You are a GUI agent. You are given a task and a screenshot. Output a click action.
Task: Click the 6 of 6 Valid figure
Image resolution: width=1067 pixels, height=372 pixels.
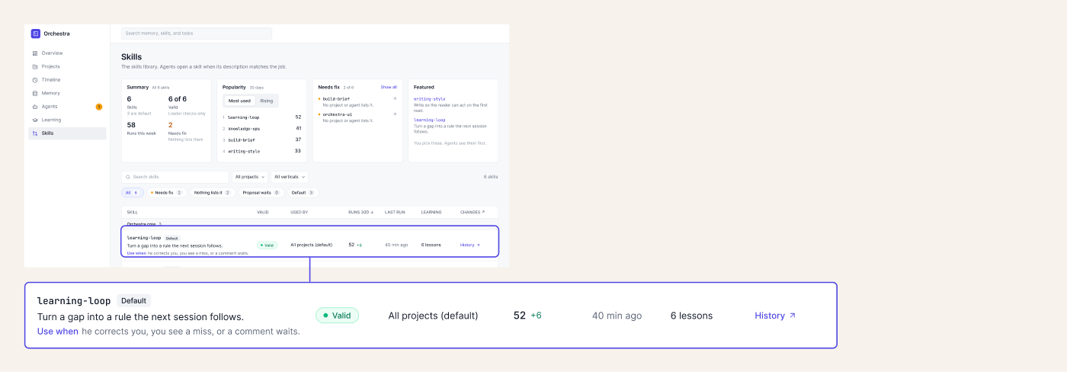coord(178,99)
